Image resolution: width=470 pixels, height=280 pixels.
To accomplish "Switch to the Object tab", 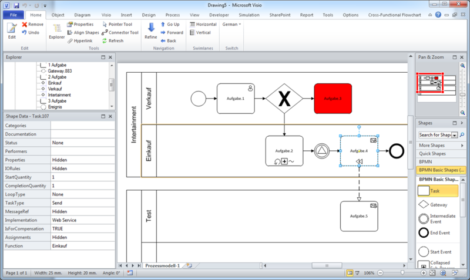I will (x=58, y=15).
